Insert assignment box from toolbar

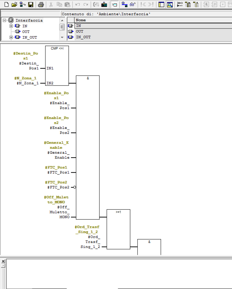click(x=222, y=5)
